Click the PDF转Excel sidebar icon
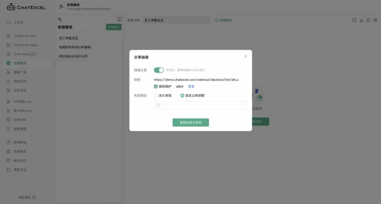This screenshot has height=204, width=381. pos(9,102)
